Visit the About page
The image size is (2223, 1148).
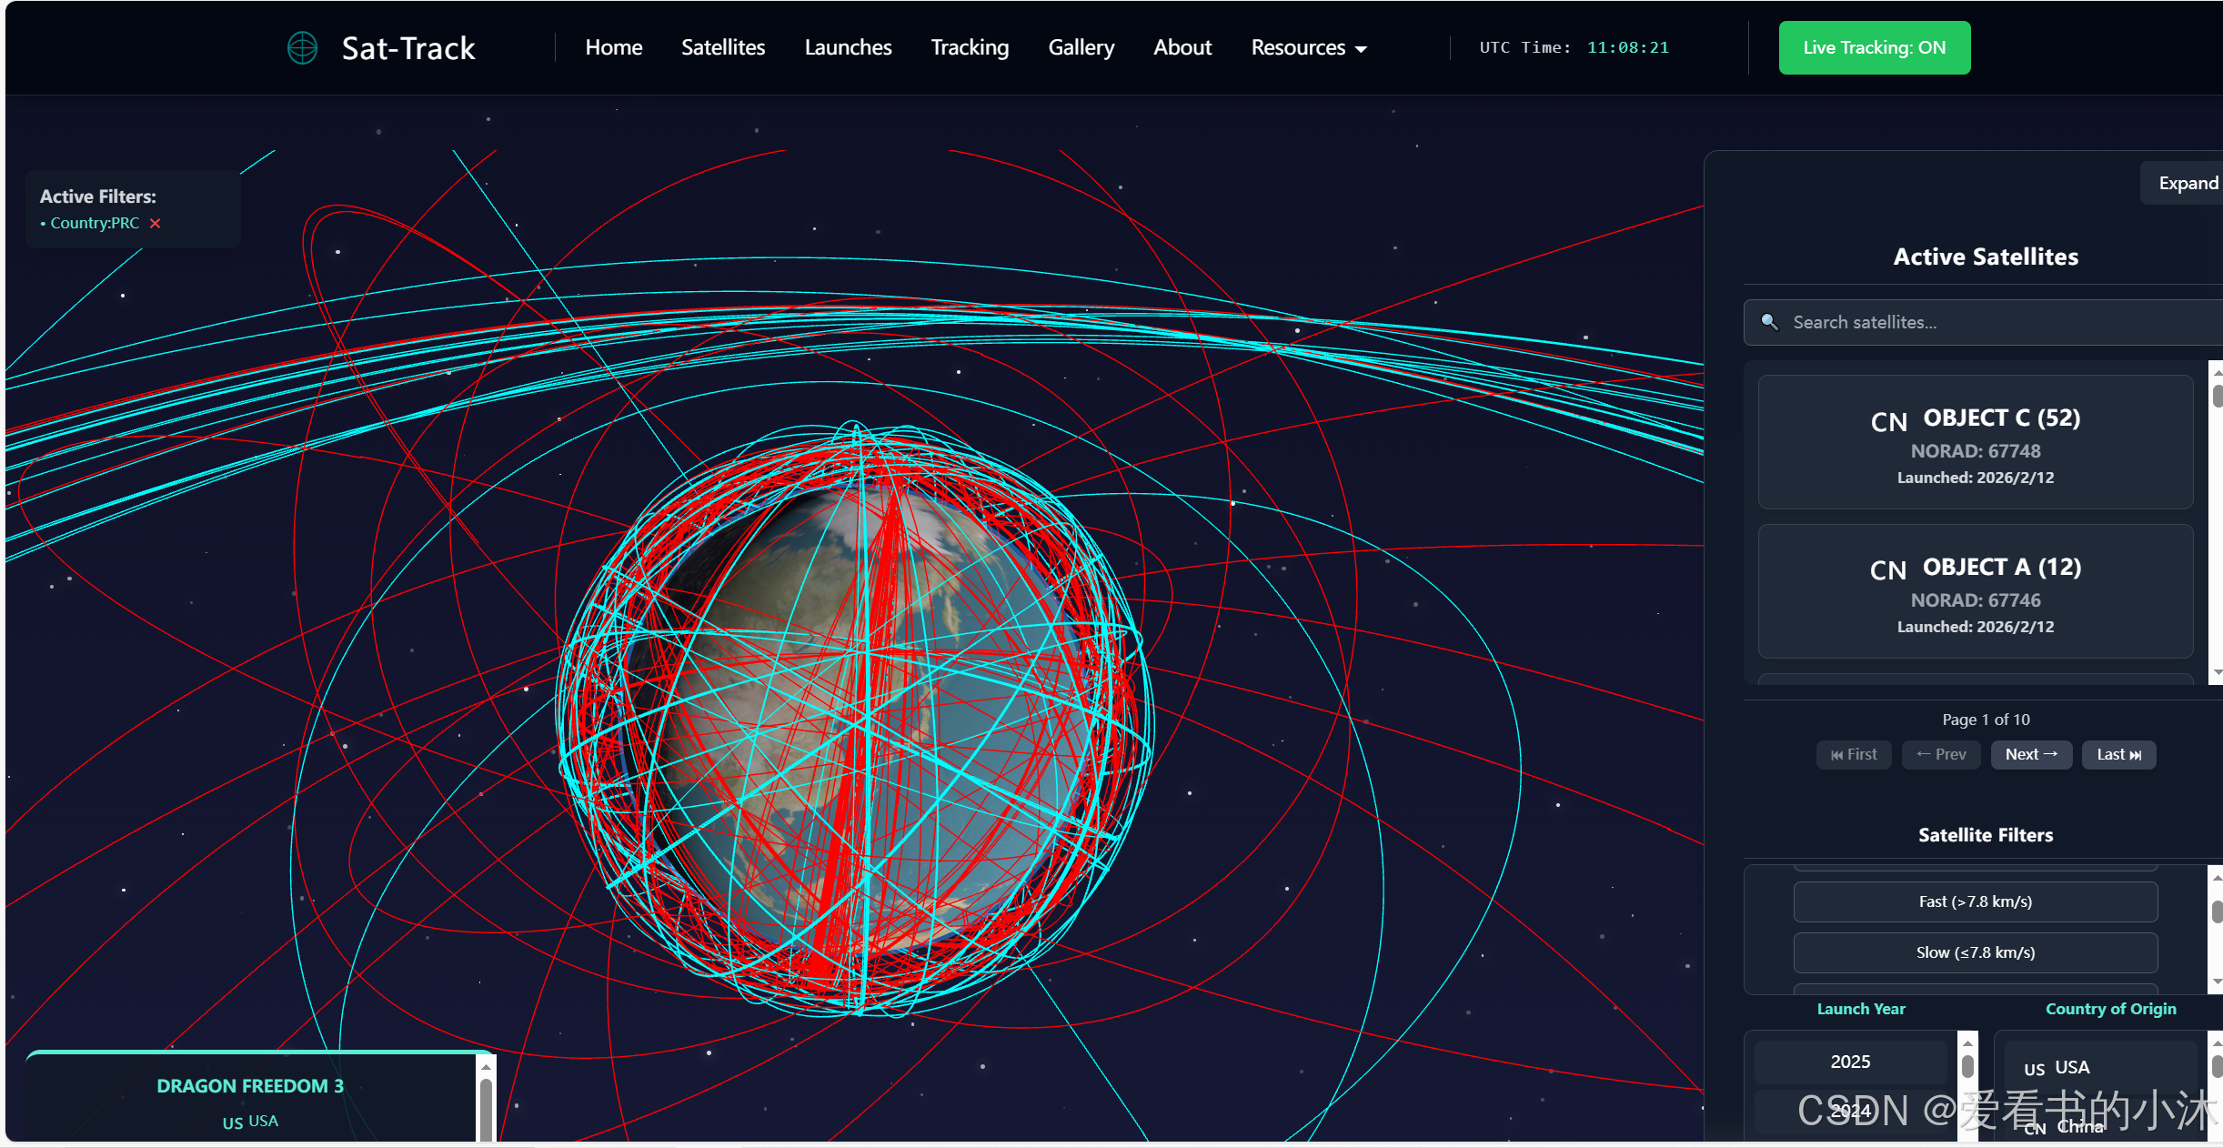(1182, 47)
